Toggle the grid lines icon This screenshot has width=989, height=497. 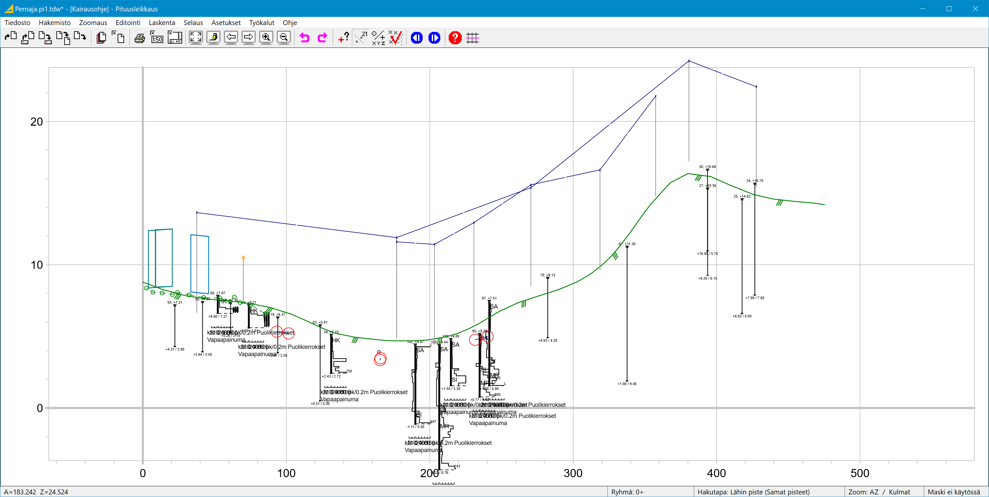pos(472,37)
